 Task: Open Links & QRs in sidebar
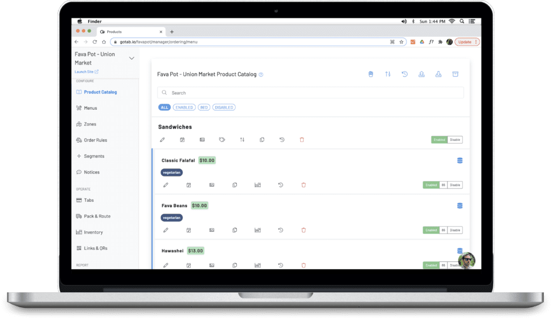92,248
